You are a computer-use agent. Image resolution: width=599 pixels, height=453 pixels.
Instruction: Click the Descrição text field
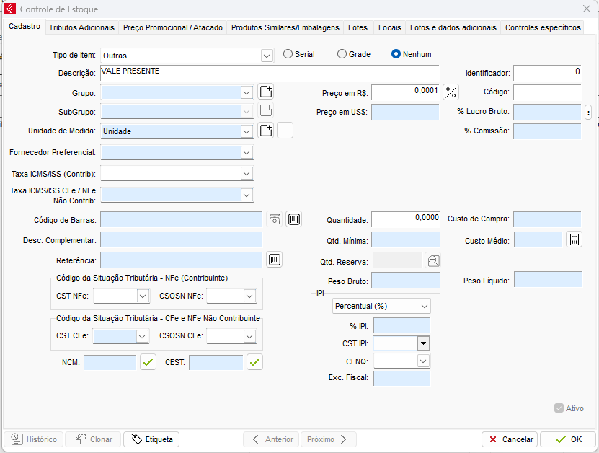[x=269, y=73]
